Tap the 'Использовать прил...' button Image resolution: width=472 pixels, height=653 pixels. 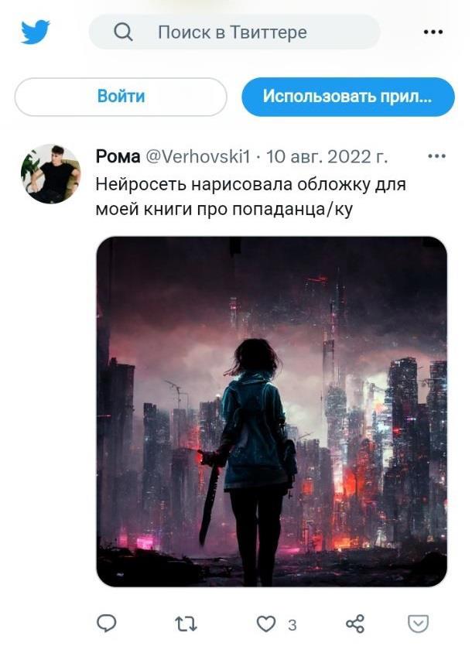tap(348, 97)
